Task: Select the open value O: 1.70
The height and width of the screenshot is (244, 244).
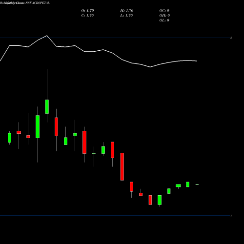Action: point(87,11)
